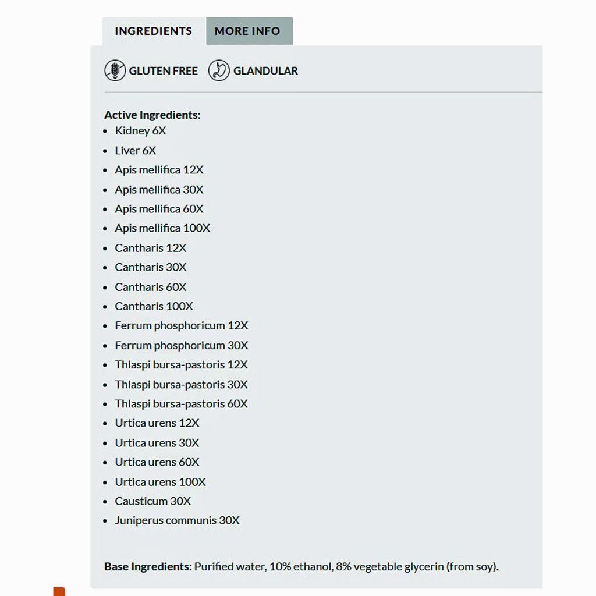Click the Active Ingredients heading
Screen dimensions: 596x596
point(152,115)
